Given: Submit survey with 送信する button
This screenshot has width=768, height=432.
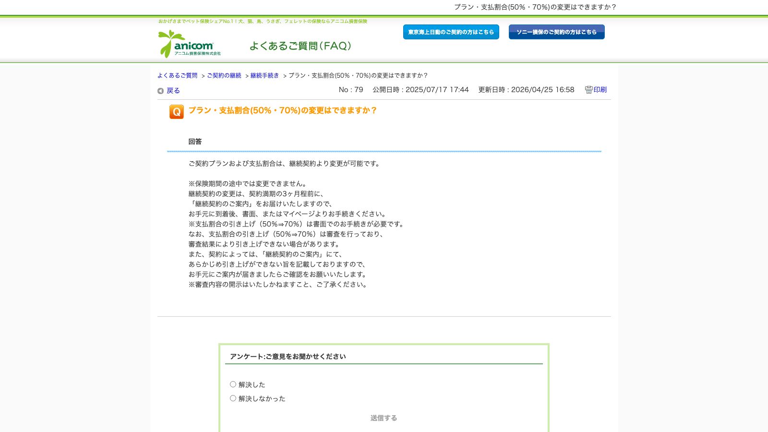Looking at the screenshot, I should click(384, 418).
